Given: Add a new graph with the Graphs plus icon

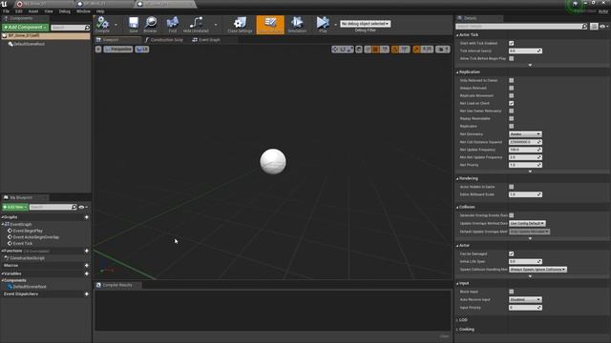Looking at the screenshot, I should 87,217.
